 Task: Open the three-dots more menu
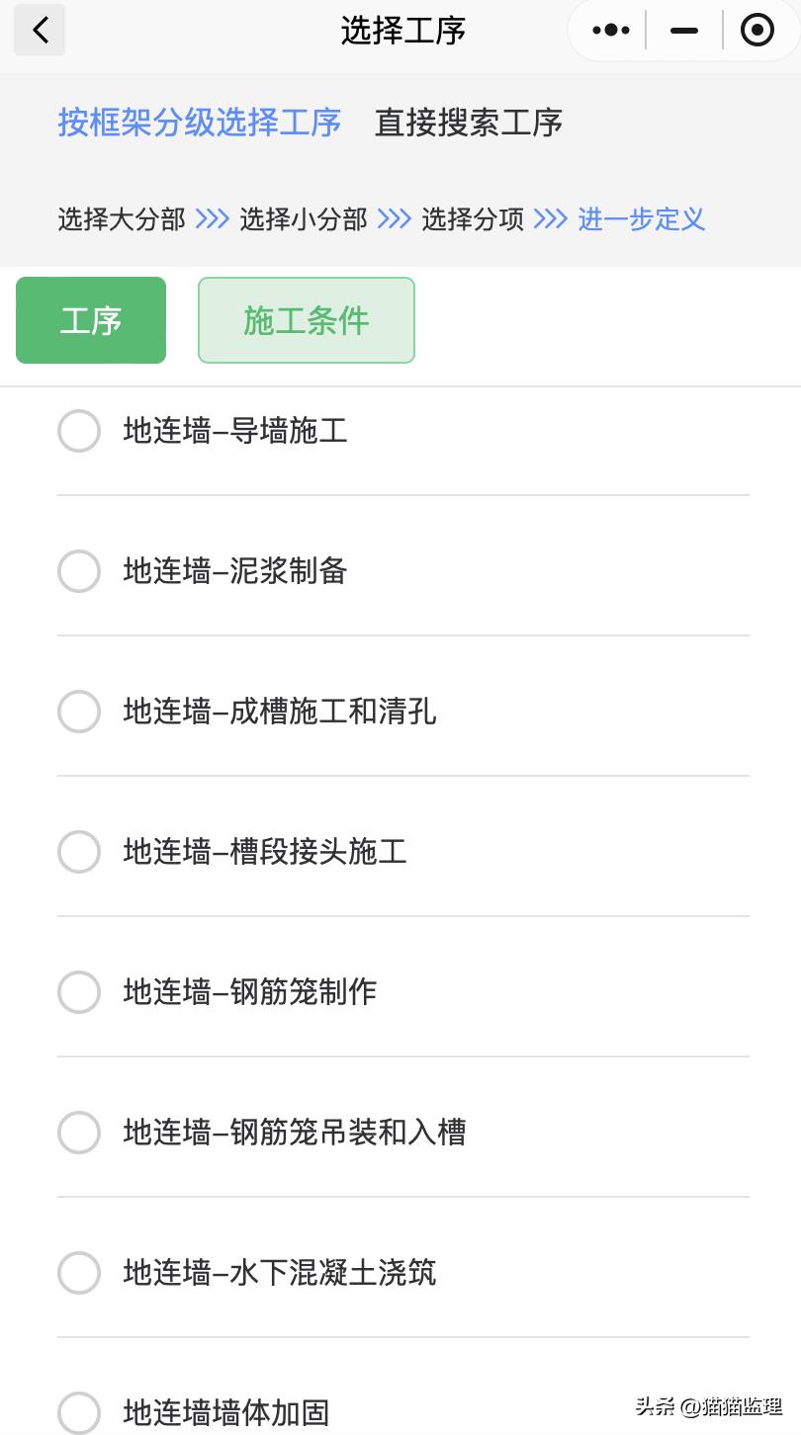610,31
